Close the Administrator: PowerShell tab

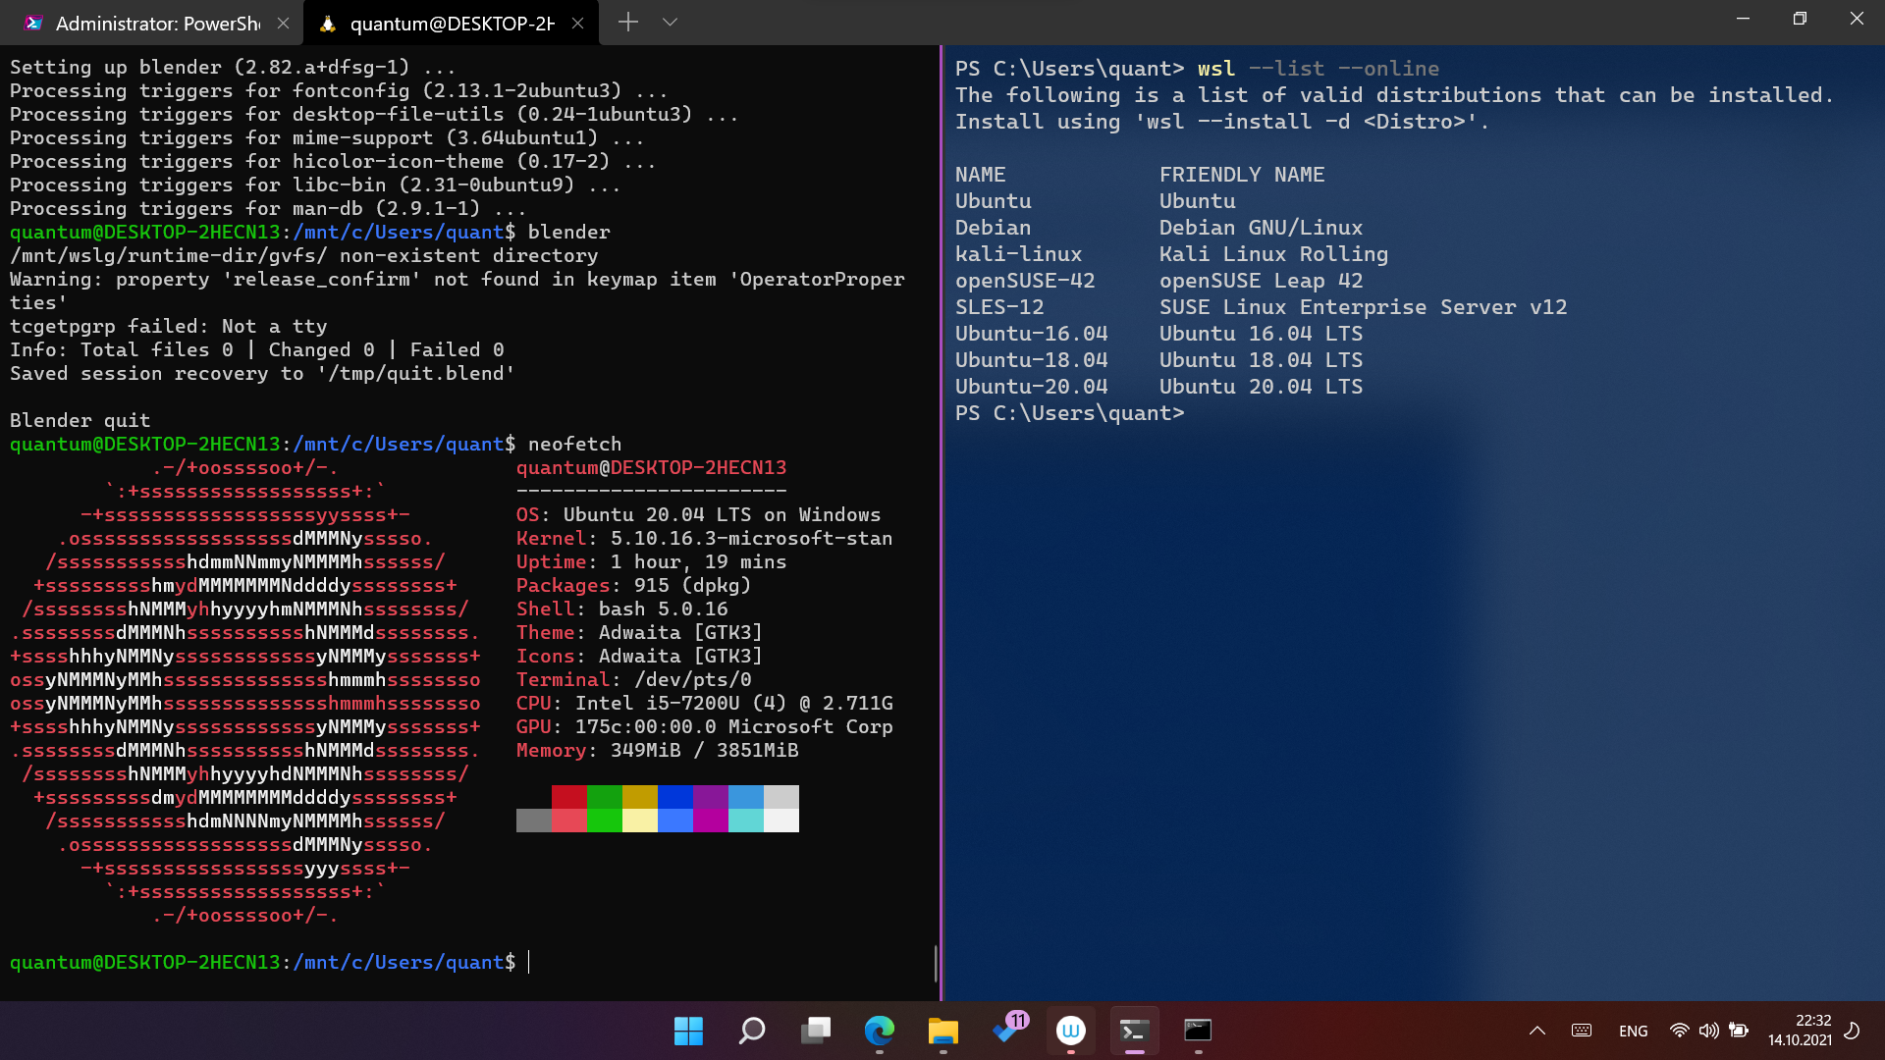pyautogui.click(x=283, y=24)
